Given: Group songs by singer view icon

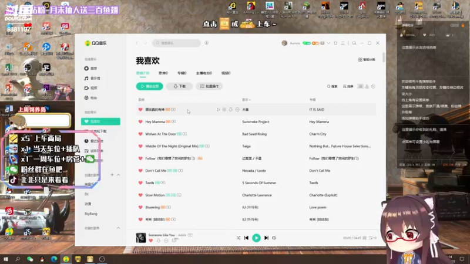Looking at the screenshot, I should 367,86.
